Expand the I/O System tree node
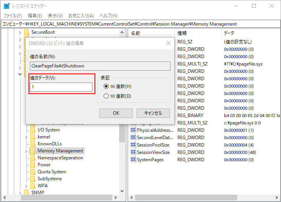Screen dimensions: 281x202 (x=26, y=130)
